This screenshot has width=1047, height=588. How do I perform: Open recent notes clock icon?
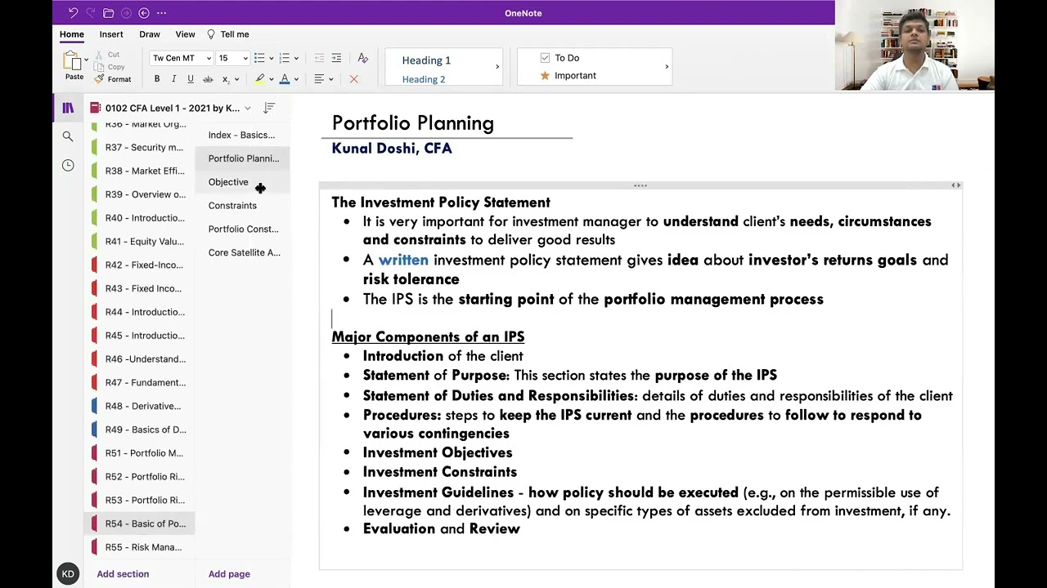68,165
